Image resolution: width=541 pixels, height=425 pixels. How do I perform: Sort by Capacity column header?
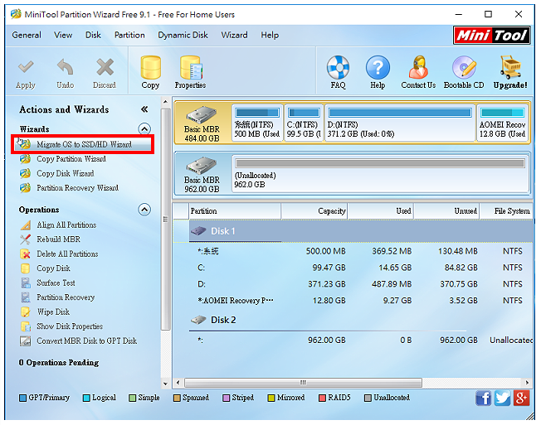(x=314, y=211)
